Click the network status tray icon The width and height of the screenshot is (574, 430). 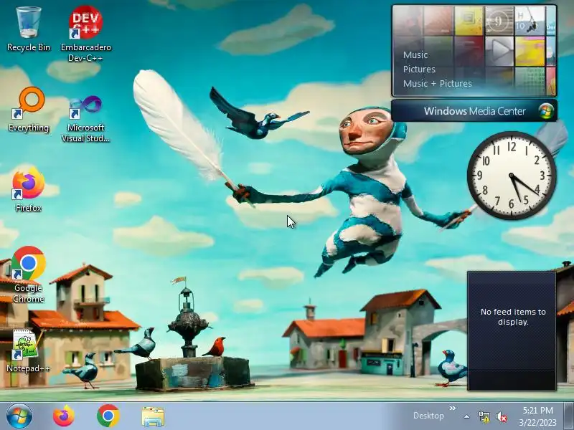[484, 416]
